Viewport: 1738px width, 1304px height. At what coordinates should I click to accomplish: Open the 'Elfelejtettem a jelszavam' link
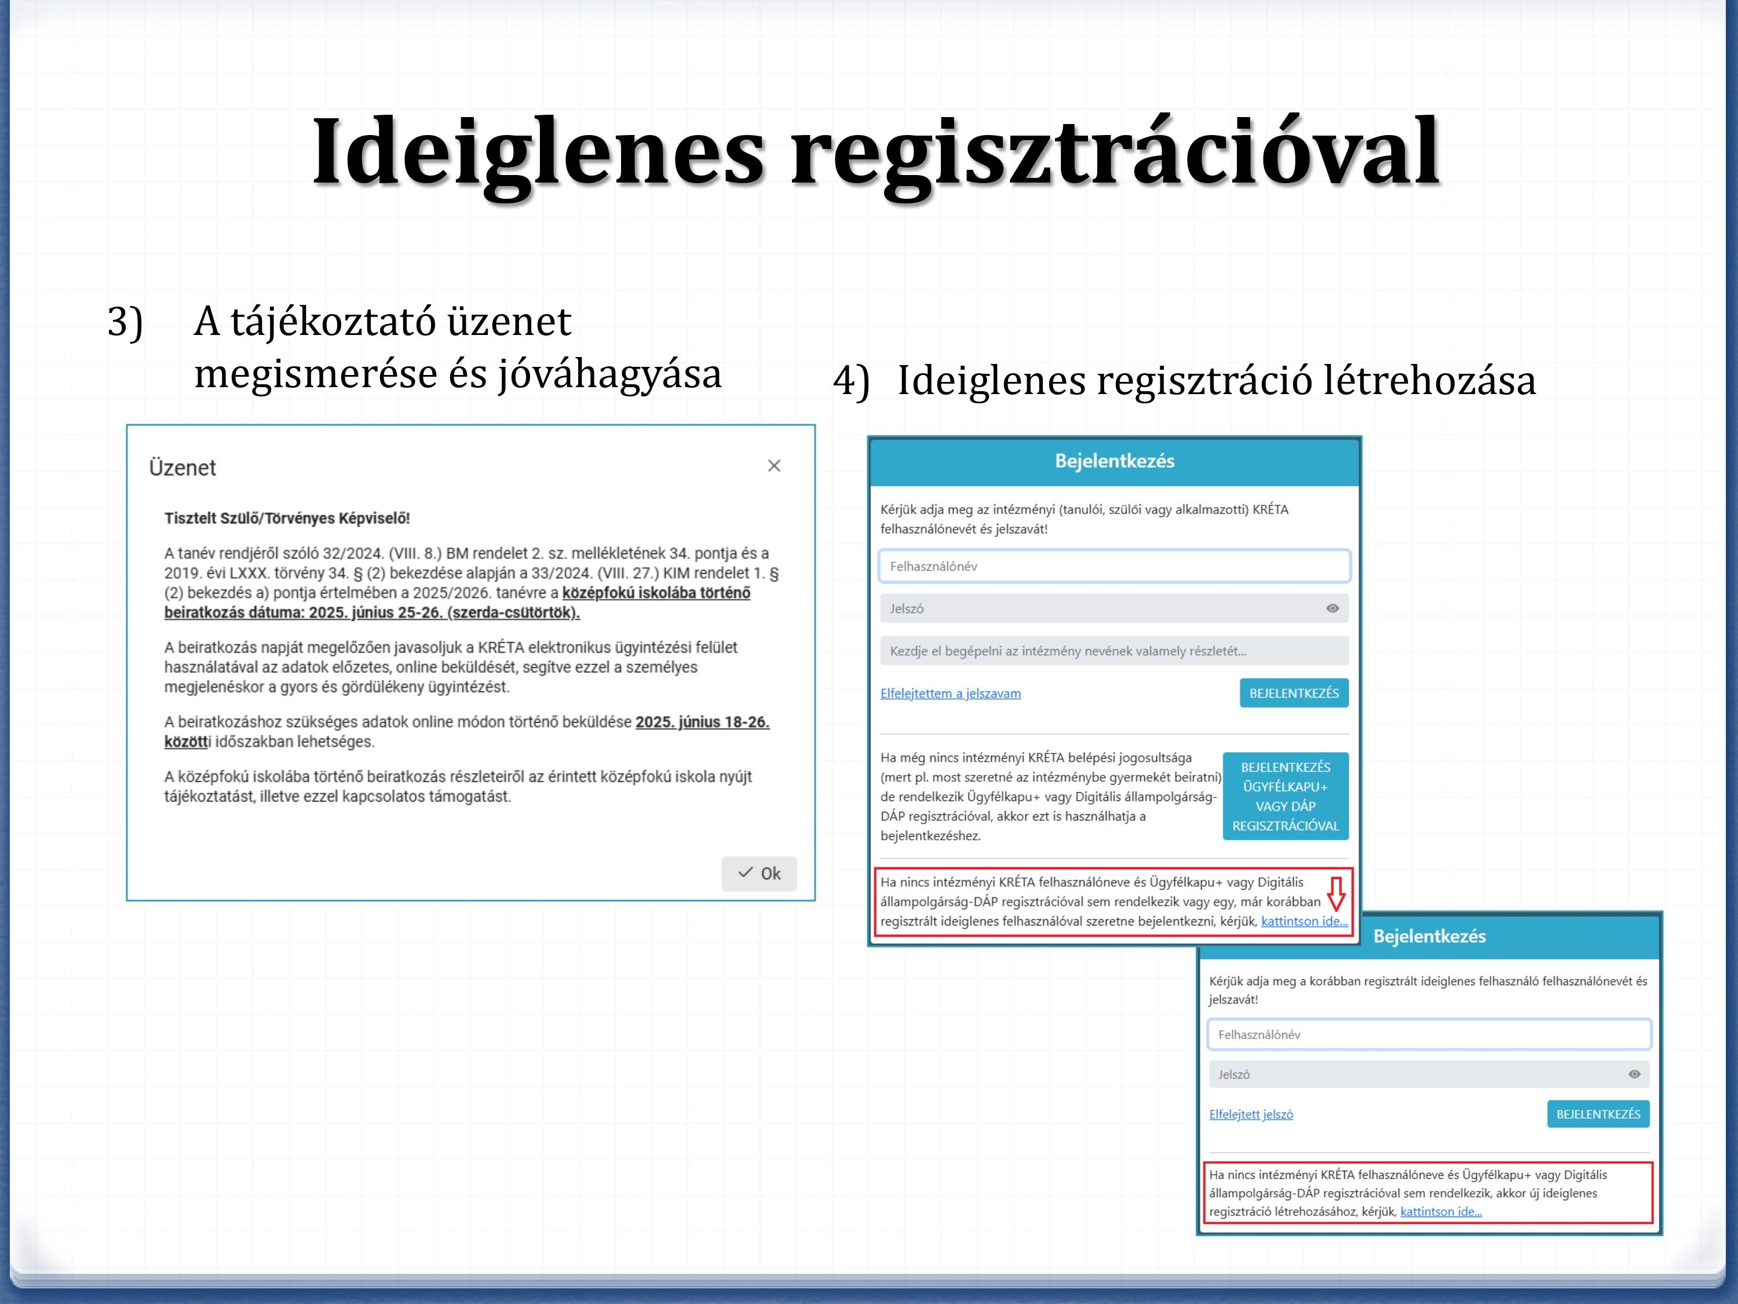tap(951, 693)
